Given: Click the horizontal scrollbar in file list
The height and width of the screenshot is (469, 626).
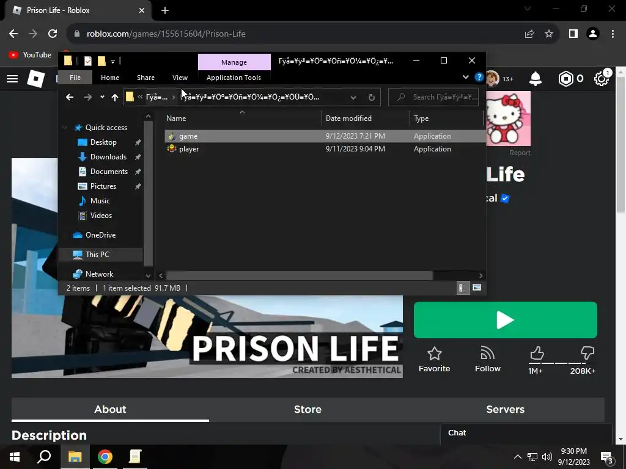Looking at the screenshot, I should point(300,275).
